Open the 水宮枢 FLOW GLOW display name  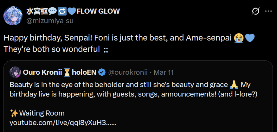[x=73, y=11]
